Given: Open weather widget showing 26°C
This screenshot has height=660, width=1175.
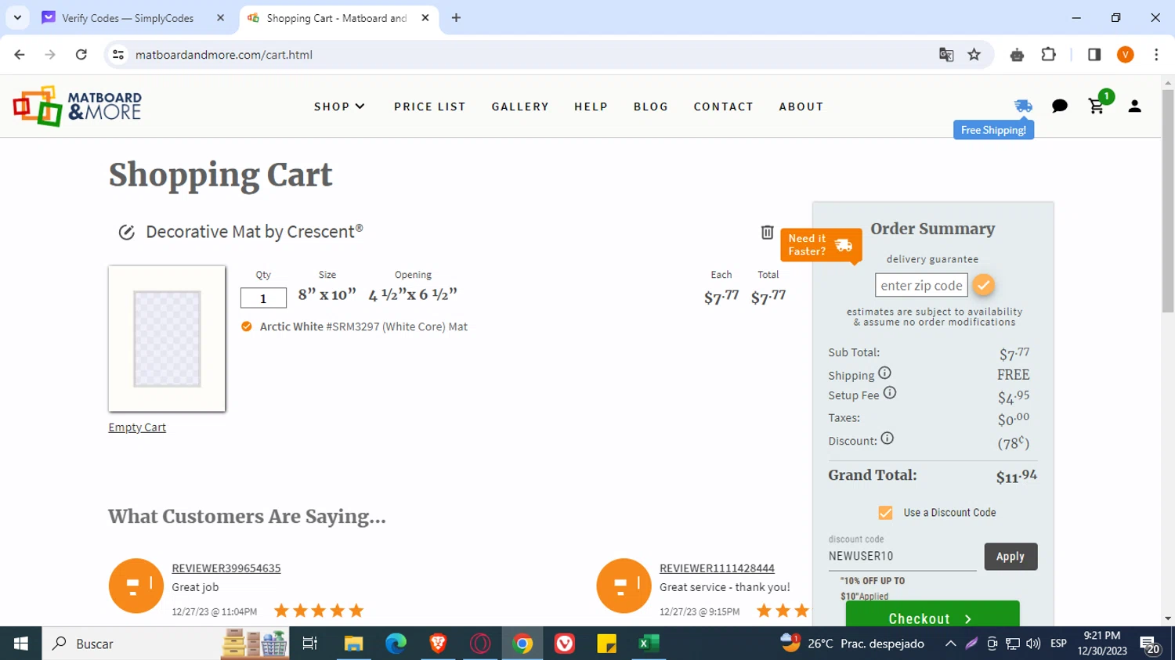Looking at the screenshot, I should [x=852, y=644].
